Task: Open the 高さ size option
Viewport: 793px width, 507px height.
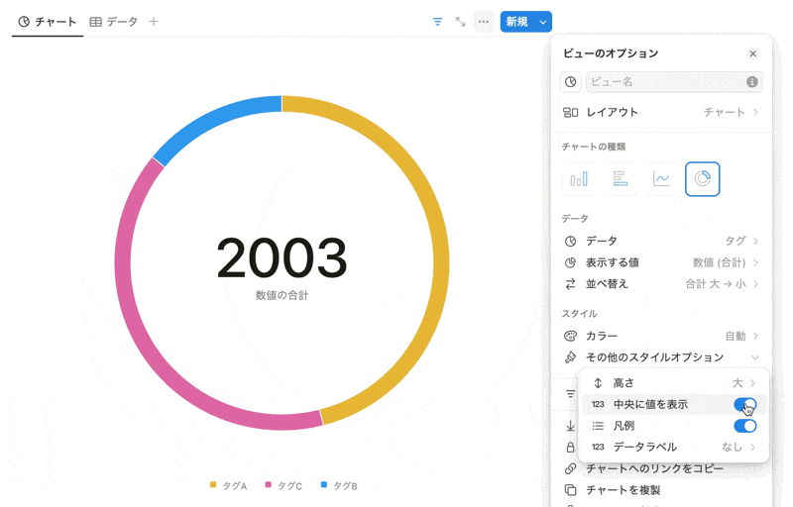Action: [673, 383]
